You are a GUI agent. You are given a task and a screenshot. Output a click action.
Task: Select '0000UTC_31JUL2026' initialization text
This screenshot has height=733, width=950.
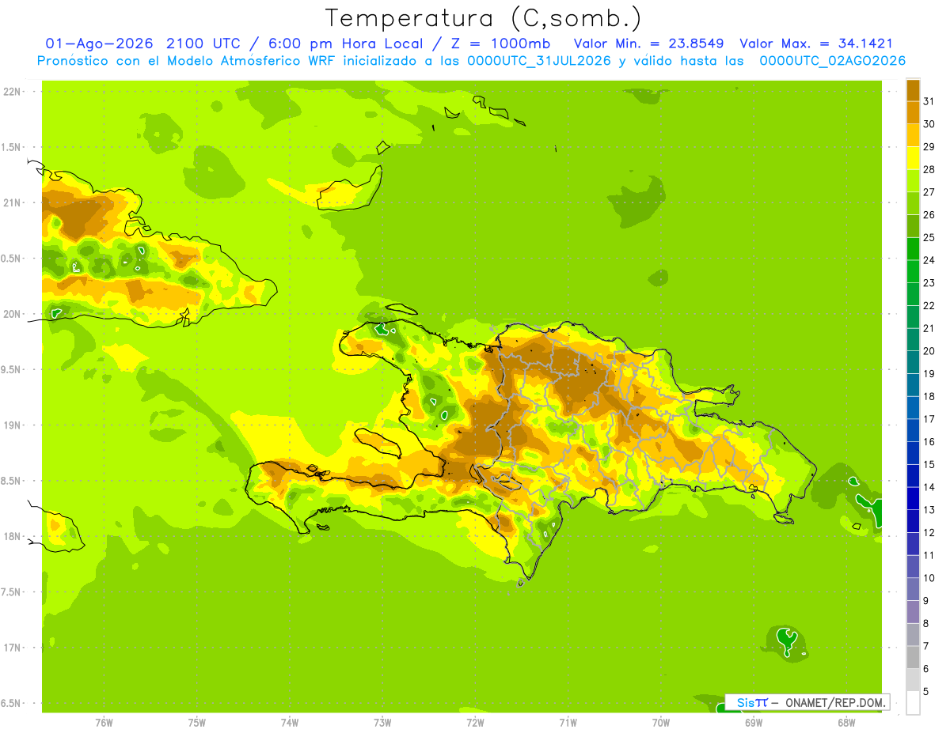click(x=540, y=61)
